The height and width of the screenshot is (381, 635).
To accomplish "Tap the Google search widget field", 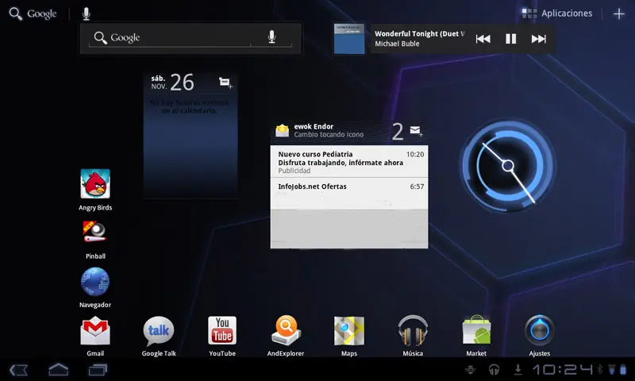I will click(x=175, y=38).
